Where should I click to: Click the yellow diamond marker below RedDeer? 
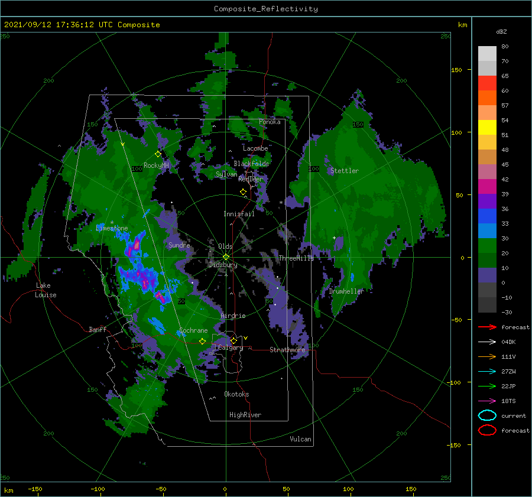click(243, 192)
